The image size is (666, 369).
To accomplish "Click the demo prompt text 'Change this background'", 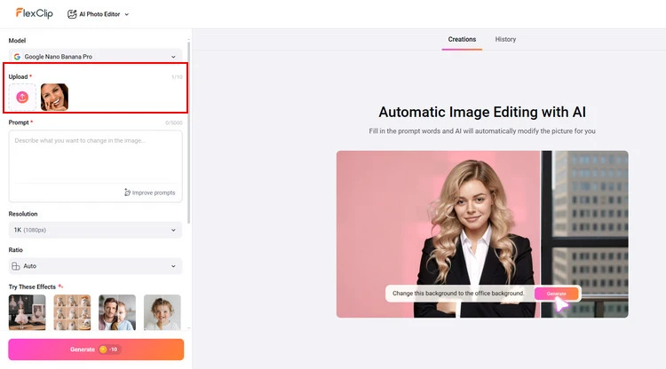I will [x=458, y=293].
